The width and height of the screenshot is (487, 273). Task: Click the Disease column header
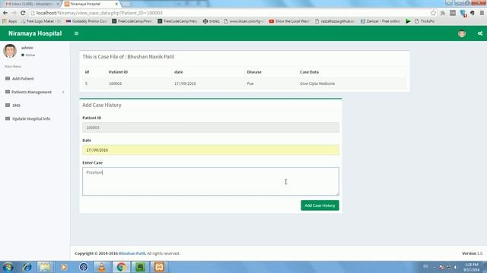[254, 72]
